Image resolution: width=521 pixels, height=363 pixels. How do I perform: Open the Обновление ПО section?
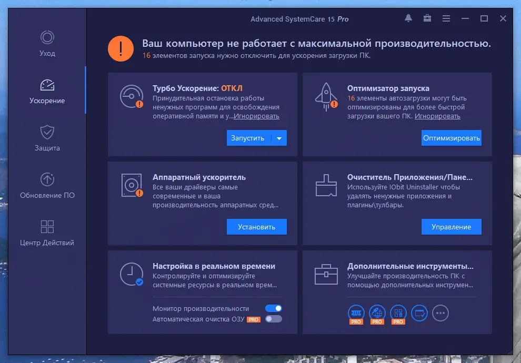(47, 186)
